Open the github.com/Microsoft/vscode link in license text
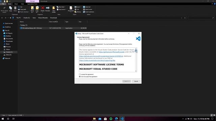216x121 pixels. point(111,52)
